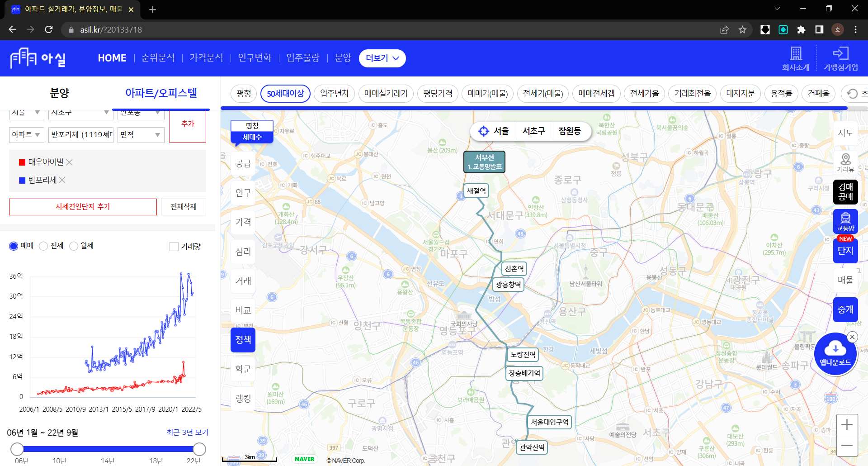The image size is (868, 466).
Task: Click the browser address bar URL
Action: [x=111, y=29]
